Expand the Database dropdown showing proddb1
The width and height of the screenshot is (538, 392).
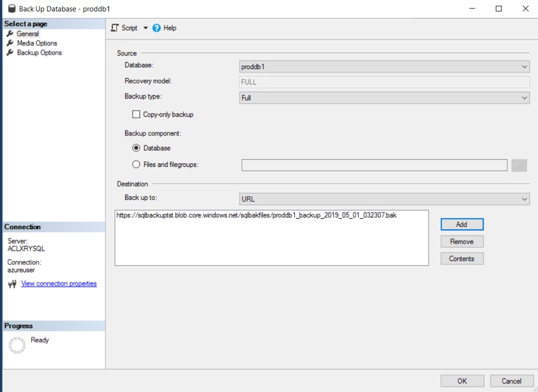pyautogui.click(x=524, y=67)
